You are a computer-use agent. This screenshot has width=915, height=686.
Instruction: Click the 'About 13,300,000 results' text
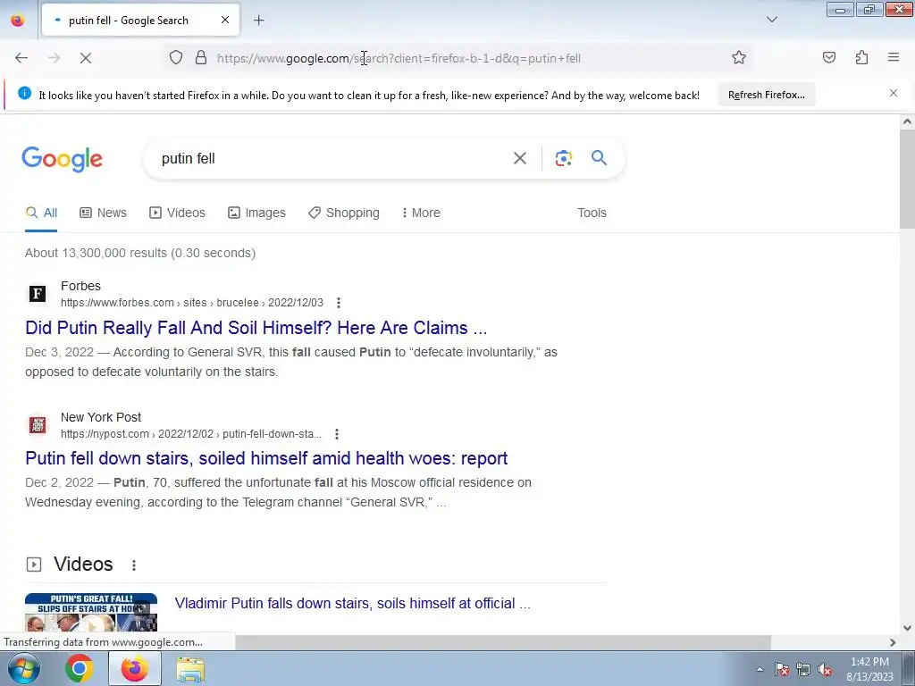click(140, 253)
